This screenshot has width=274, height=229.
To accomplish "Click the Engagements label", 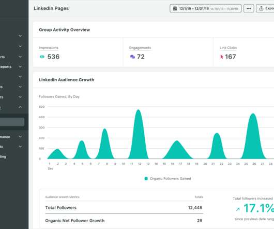I will (x=140, y=48).
